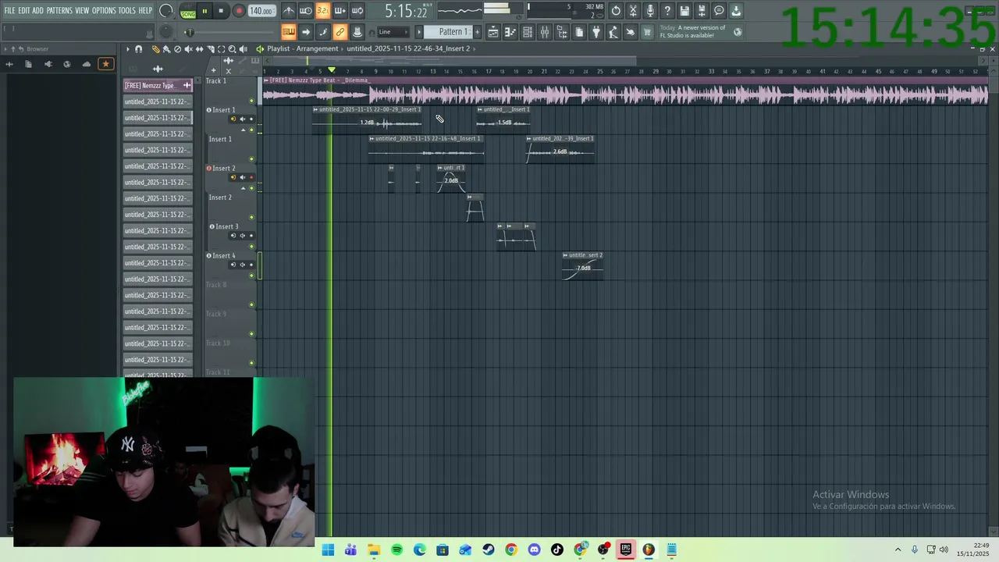Viewport: 999px width, 562px height.
Task: Collapse Insert 1 track group arrow
Action: (x=243, y=130)
